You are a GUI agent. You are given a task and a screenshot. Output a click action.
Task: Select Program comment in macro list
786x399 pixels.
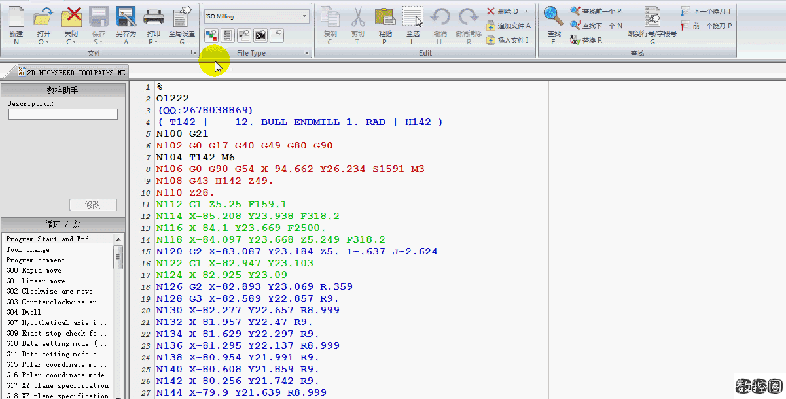pyautogui.click(x=36, y=260)
